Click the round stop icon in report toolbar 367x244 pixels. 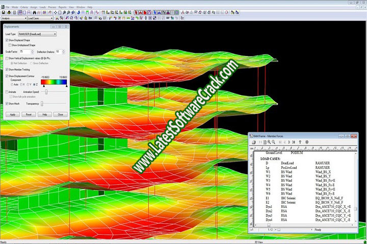[x=307, y=142]
